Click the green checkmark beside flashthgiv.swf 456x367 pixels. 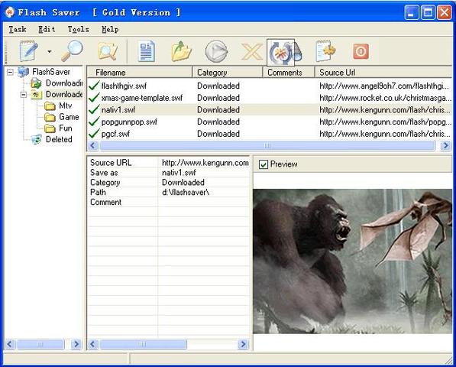coord(94,86)
